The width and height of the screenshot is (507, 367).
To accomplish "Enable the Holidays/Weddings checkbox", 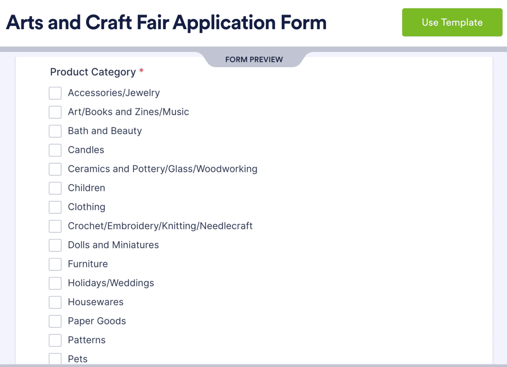I will [x=55, y=283].
